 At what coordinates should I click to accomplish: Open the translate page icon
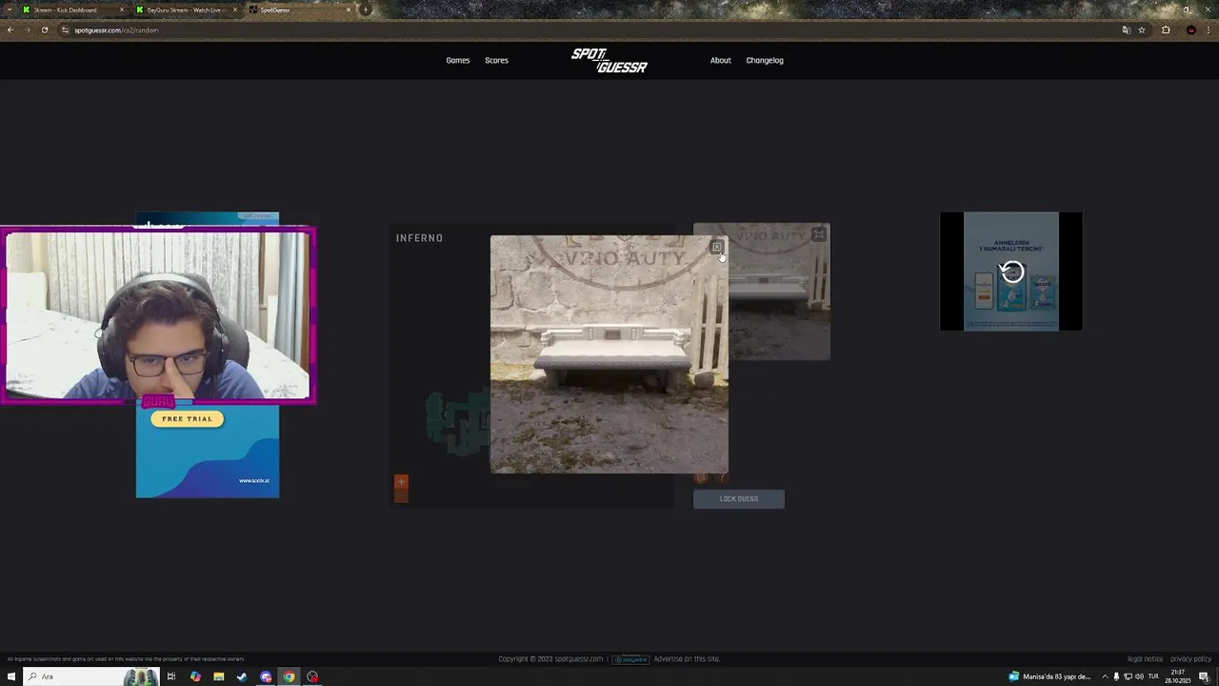[x=1126, y=30]
